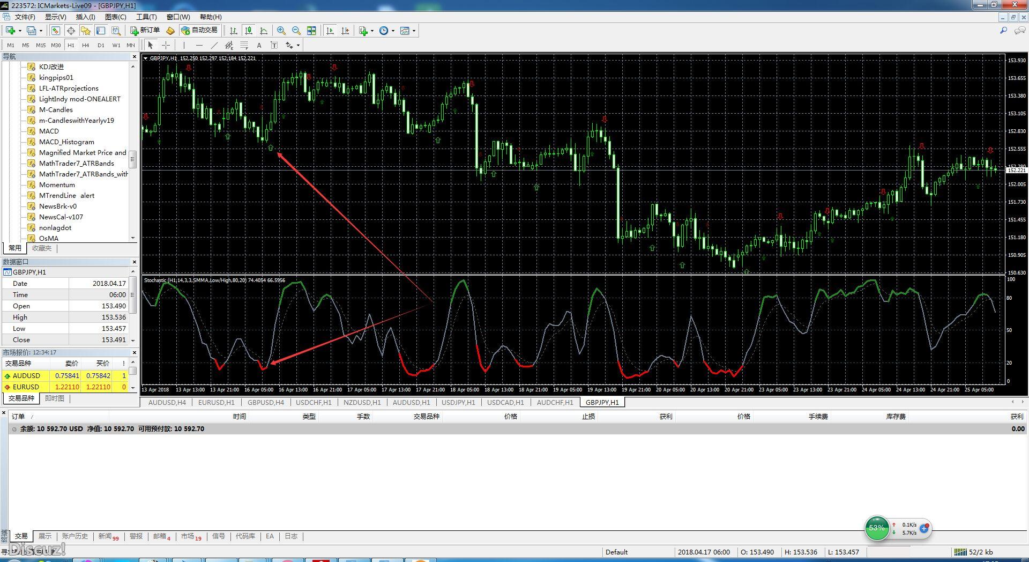Screen dimensions: 1029x562
Task: Select the text tool labeled A
Action: [x=259, y=45]
